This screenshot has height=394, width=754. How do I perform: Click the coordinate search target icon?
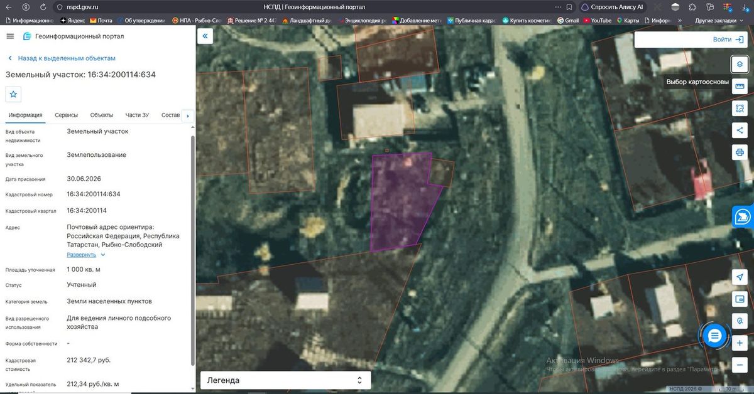click(740, 321)
